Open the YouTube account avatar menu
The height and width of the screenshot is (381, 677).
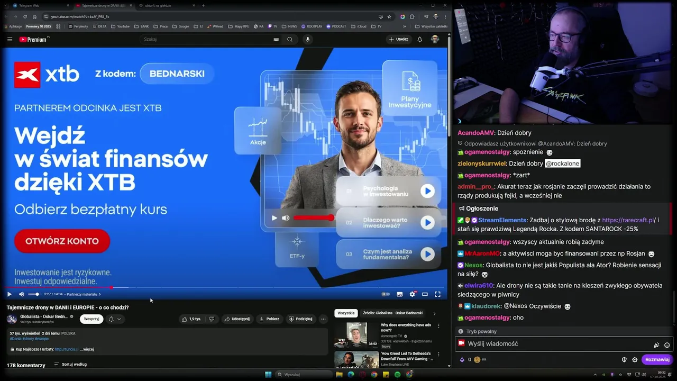click(435, 39)
